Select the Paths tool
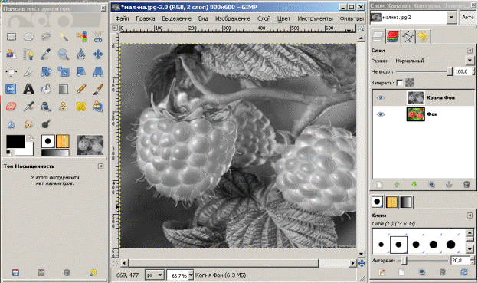 pyautogui.click(x=28, y=54)
